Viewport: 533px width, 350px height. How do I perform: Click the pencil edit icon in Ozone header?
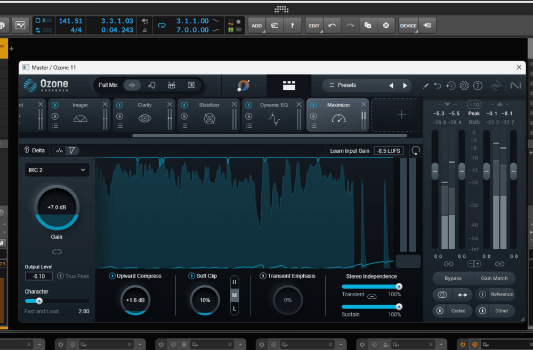(425, 86)
